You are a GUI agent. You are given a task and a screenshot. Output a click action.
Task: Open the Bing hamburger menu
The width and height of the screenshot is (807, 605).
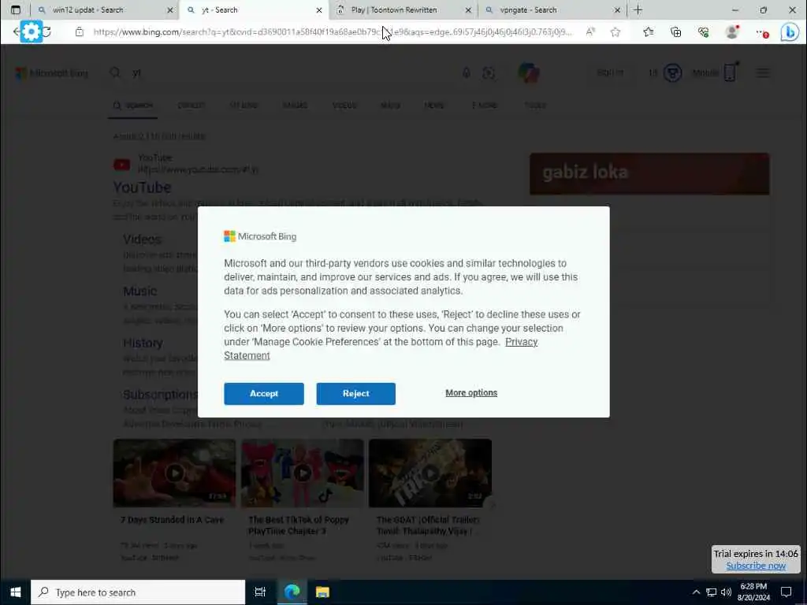[763, 73]
